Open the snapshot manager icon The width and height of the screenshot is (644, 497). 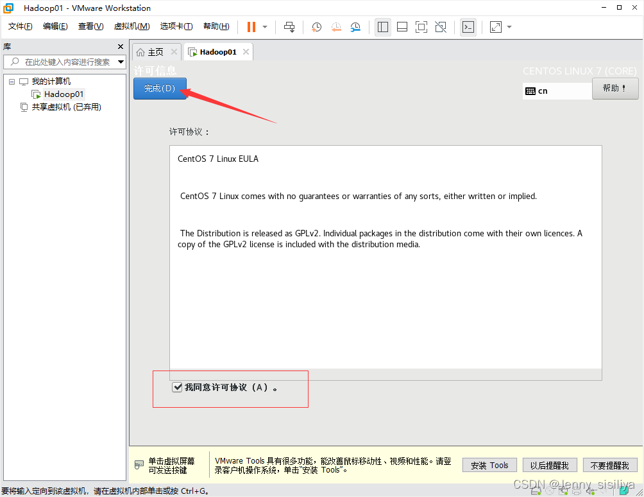click(355, 27)
